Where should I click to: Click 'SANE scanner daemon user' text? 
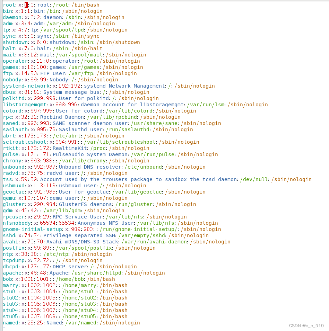pyautogui.click(x=90, y=123)
